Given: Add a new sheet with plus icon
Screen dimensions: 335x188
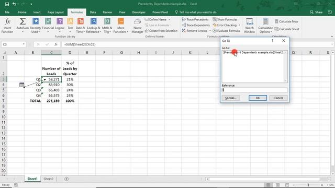Looking at the screenshot, I should 66,179.
